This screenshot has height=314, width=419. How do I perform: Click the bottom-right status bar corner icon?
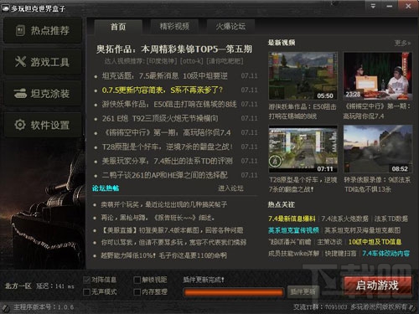click(x=413, y=307)
